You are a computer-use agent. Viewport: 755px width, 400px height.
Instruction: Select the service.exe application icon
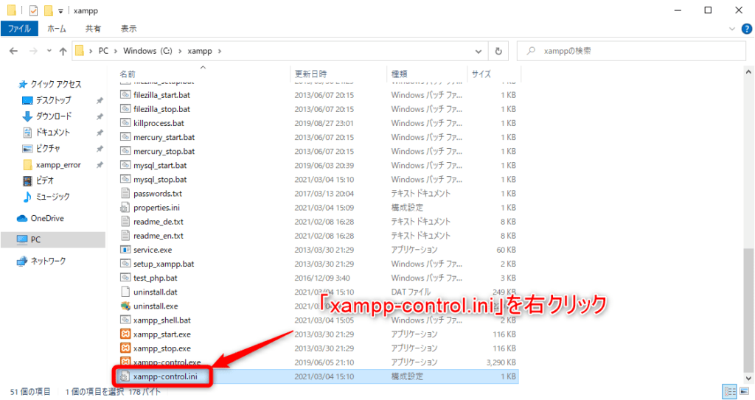coord(125,249)
